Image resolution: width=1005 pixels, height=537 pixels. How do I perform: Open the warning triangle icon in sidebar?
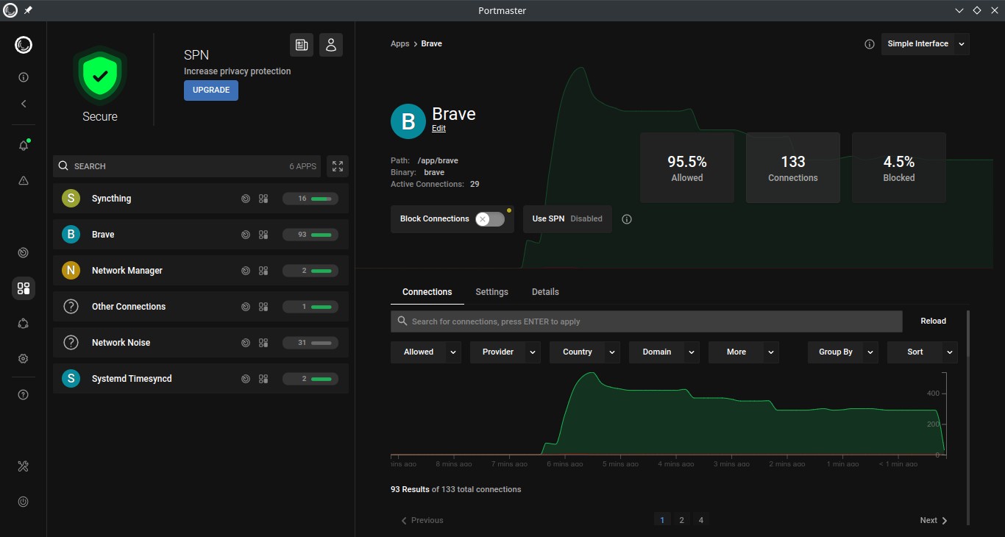(x=24, y=180)
